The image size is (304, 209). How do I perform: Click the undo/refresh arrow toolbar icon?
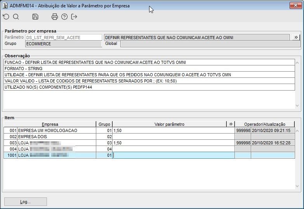click(6, 17)
